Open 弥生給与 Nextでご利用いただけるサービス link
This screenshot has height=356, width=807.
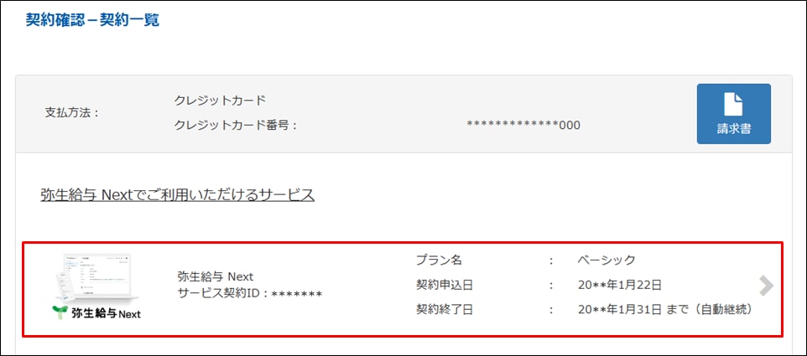177,195
